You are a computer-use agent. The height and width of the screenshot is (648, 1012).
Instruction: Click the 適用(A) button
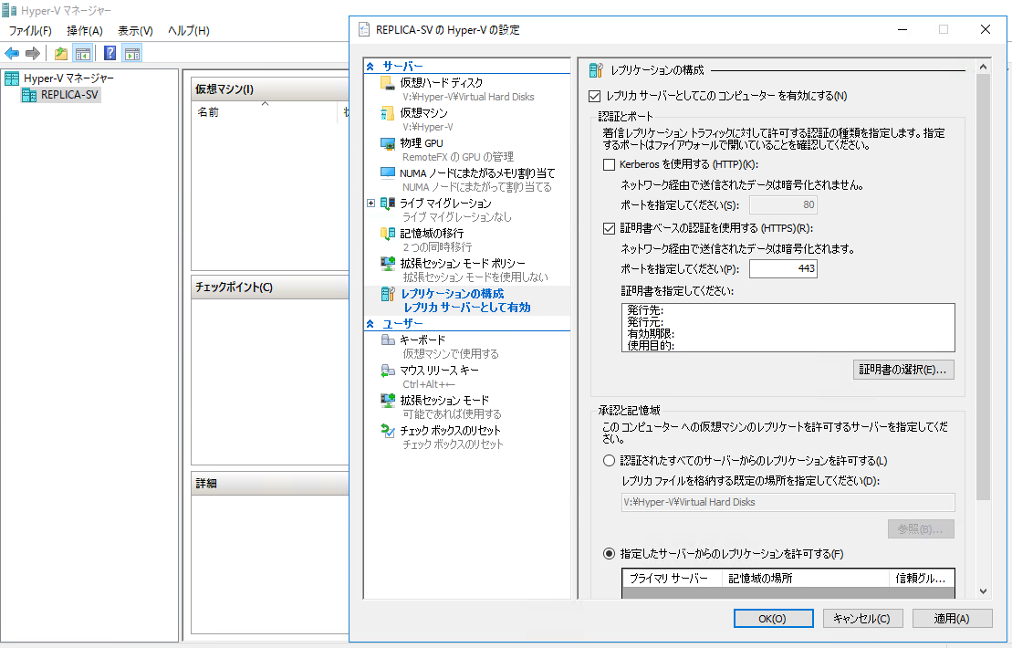pos(952,618)
